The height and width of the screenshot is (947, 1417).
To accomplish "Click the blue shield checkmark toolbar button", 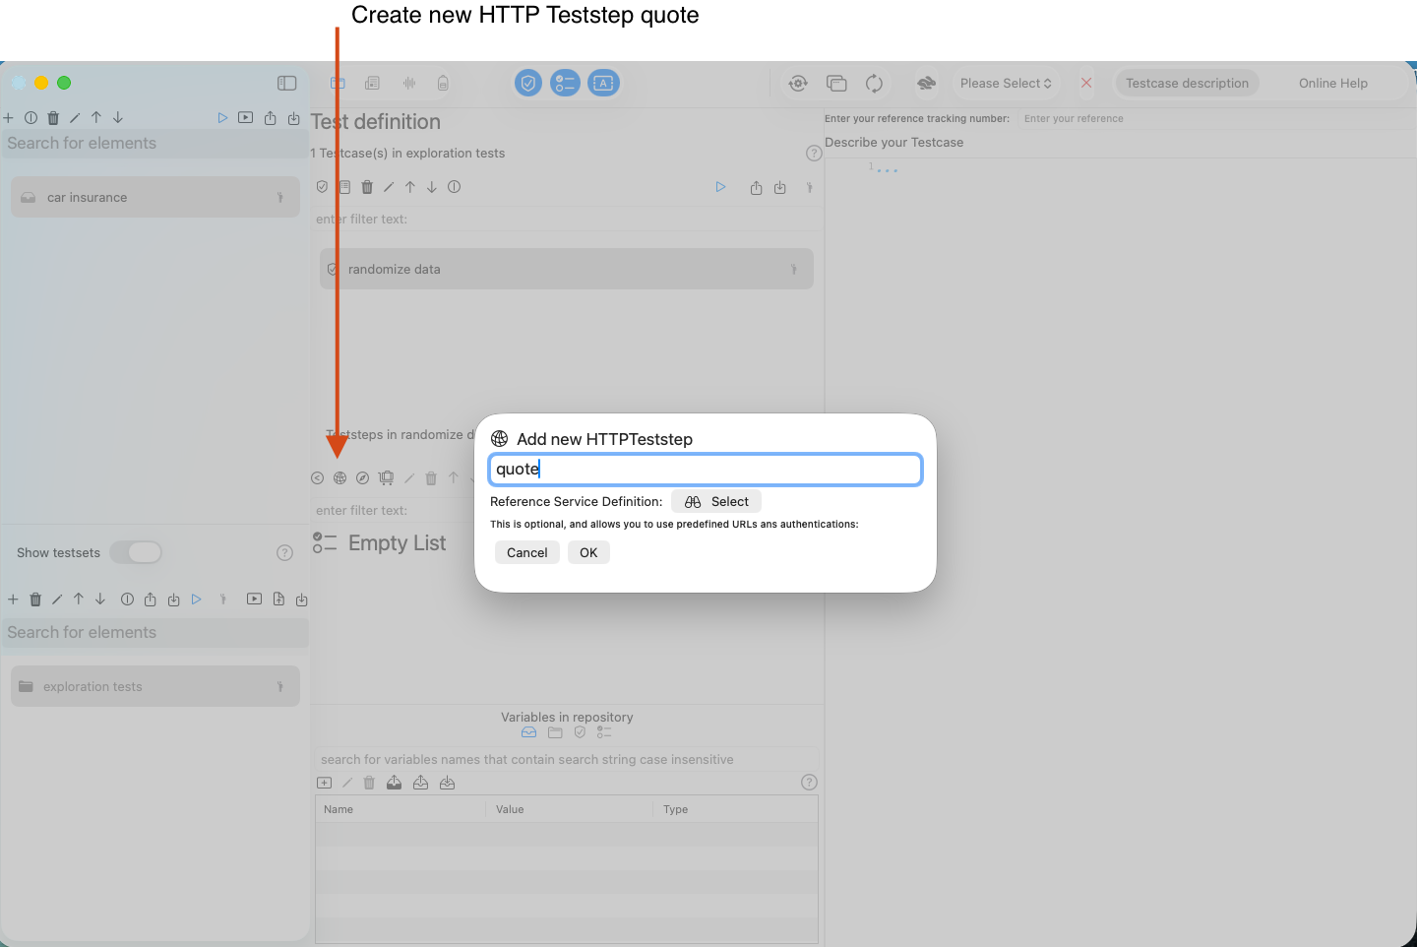I will pyautogui.click(x=528, y=84).
